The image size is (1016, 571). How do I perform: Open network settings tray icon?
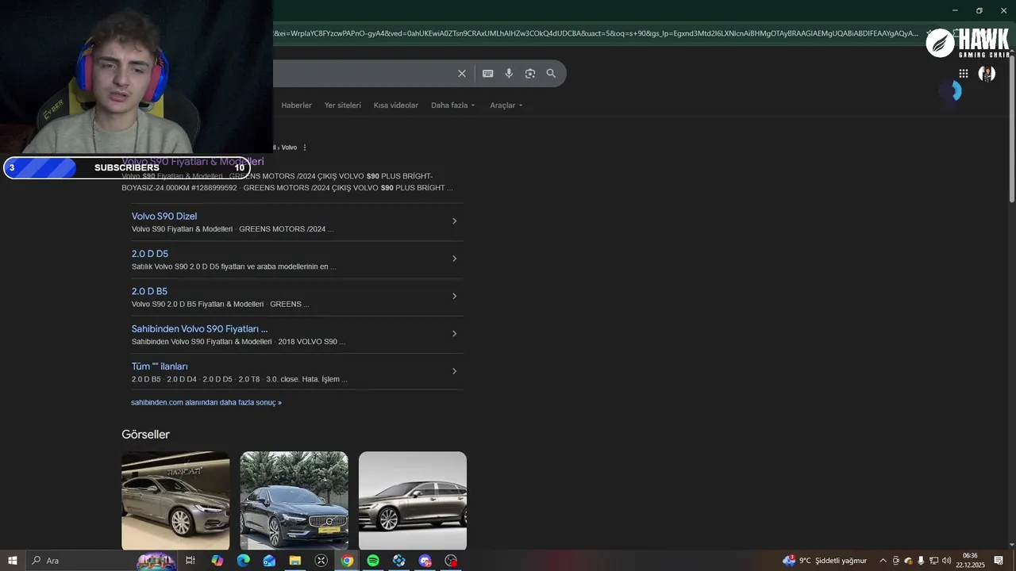(x=933, y=561)
